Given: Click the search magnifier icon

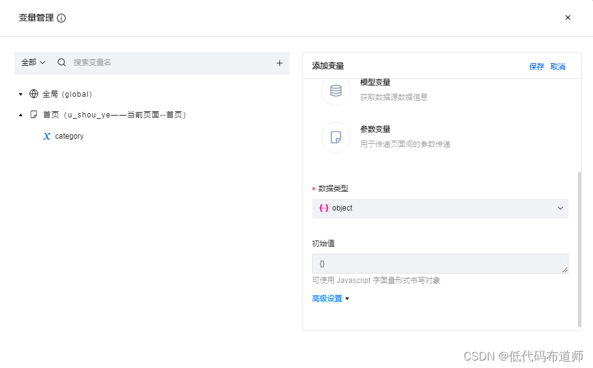Looking at the screenshot, I should [62, 62].
